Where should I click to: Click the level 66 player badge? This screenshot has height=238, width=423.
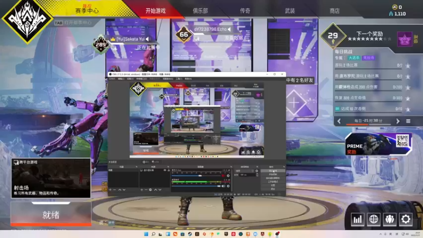click(x=183, y=34)
